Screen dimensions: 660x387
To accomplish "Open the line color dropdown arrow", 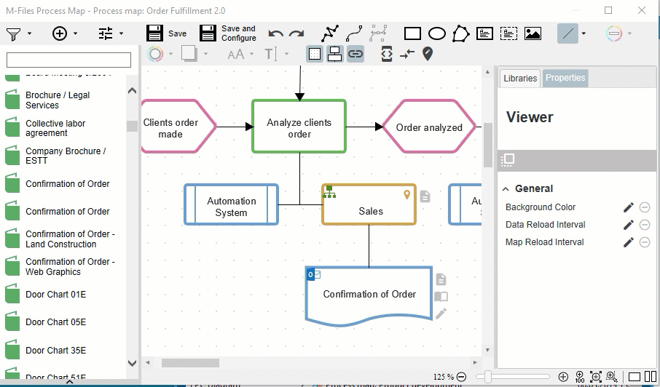I will click(x=629, y=33).
